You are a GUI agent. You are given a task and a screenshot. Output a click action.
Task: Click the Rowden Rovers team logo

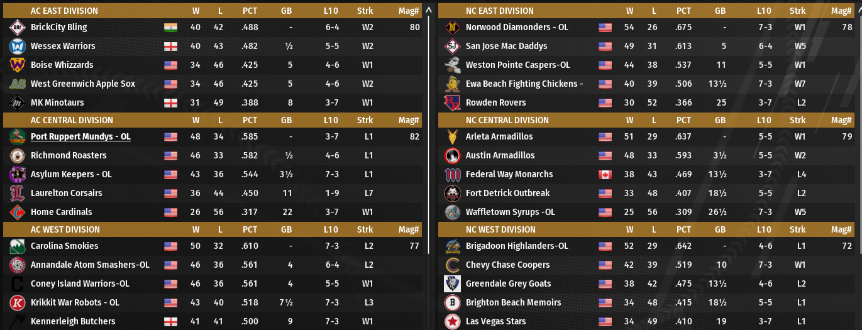(x=452, y=103)
